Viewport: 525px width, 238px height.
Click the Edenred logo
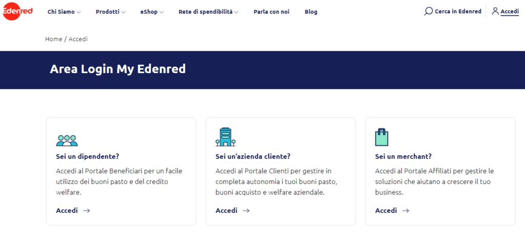pos(17,10)
